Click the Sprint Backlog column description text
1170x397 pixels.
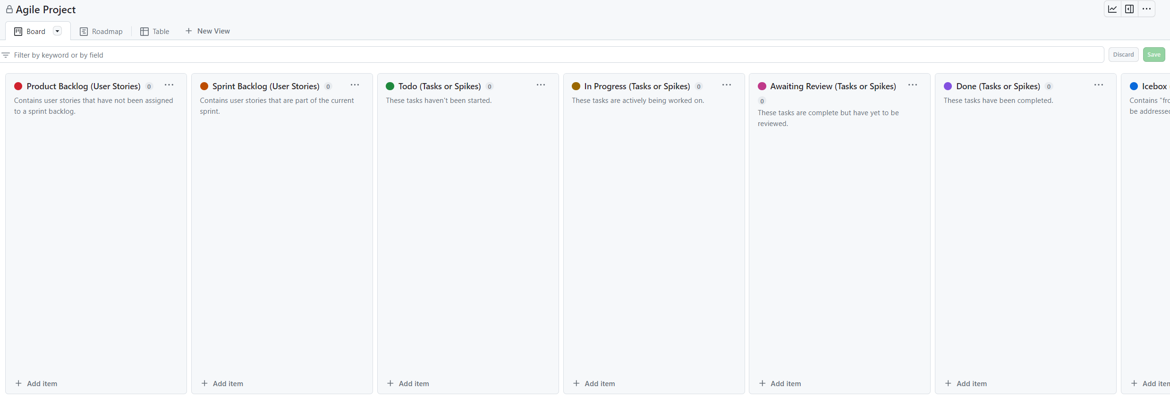tap(277, 106)
